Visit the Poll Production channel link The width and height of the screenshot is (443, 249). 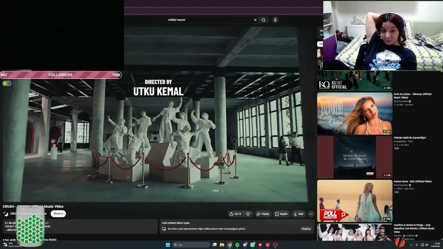coord(401,185)
